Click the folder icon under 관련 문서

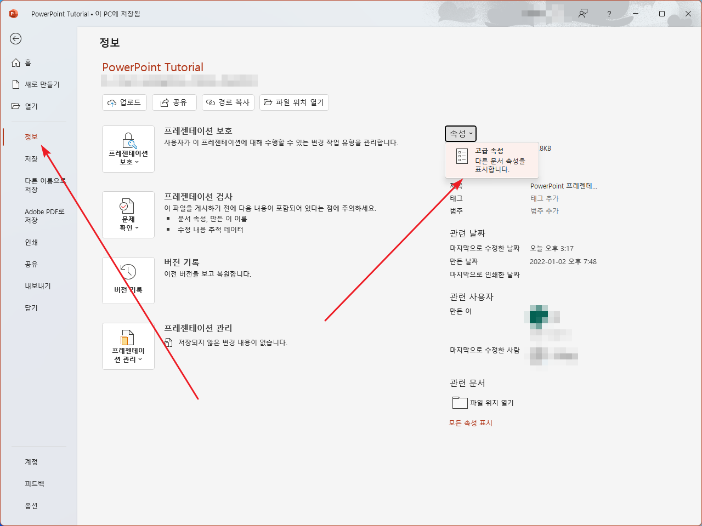pyautogui.click(x=460, y=403)
